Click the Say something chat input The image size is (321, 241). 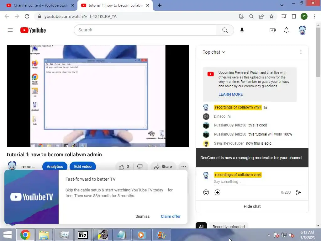pos(258,182)
